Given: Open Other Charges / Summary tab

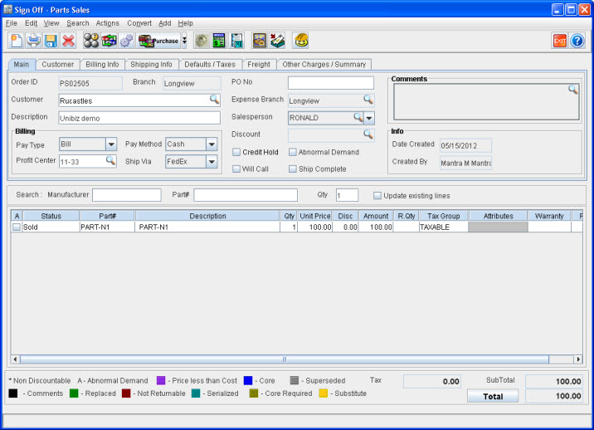Looking at the screenshot, I should [324, 65].
